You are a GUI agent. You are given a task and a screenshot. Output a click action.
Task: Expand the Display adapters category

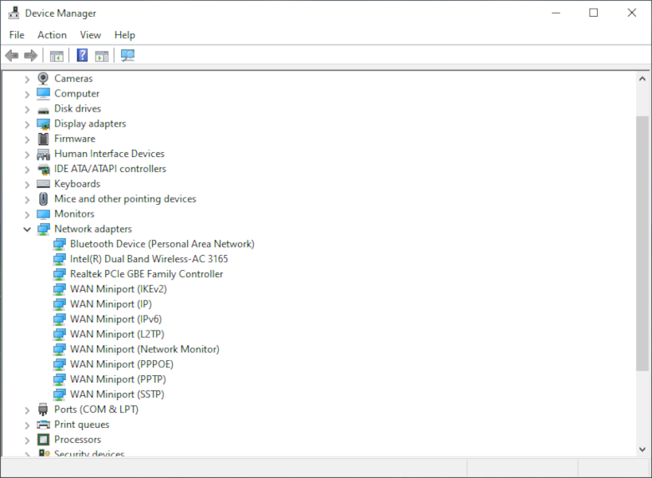point(27,124)
